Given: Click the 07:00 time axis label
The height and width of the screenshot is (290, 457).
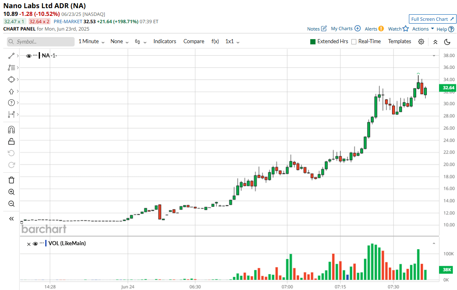Looking at the screenshot, I should click(x=287, y=287).
